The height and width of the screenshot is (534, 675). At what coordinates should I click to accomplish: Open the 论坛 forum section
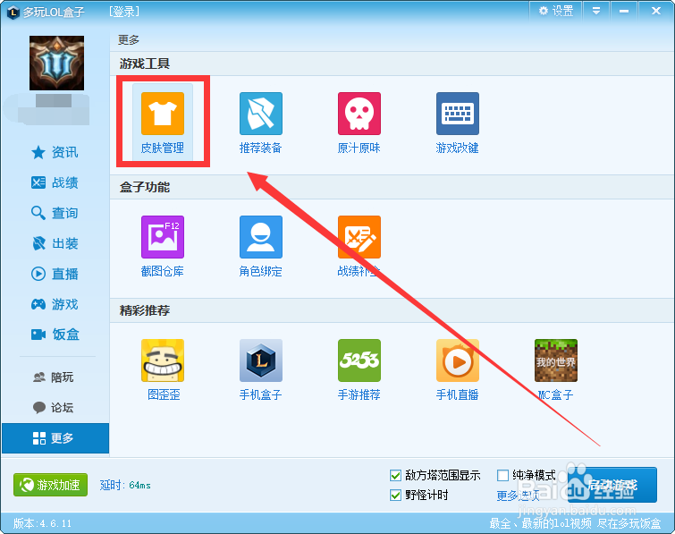pyautogui.click(x=55, y=407)
